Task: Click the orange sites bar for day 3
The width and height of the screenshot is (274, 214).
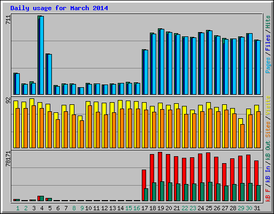Action: tap(34, 127)
